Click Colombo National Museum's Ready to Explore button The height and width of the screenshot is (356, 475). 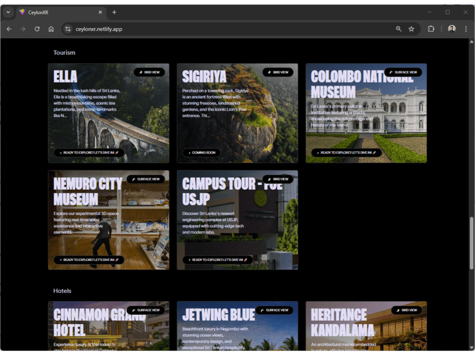(346, 152)
